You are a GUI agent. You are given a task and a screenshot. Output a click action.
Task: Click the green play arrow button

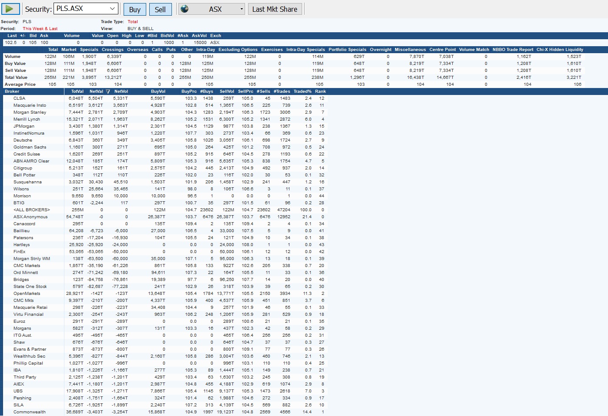click(x=10, y=9)
